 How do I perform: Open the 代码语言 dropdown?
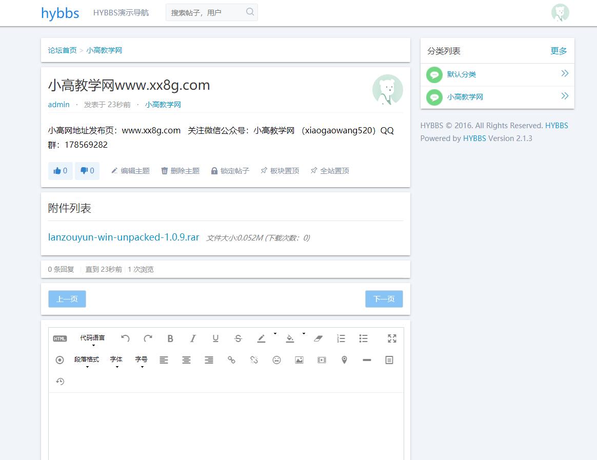point(92,339)
